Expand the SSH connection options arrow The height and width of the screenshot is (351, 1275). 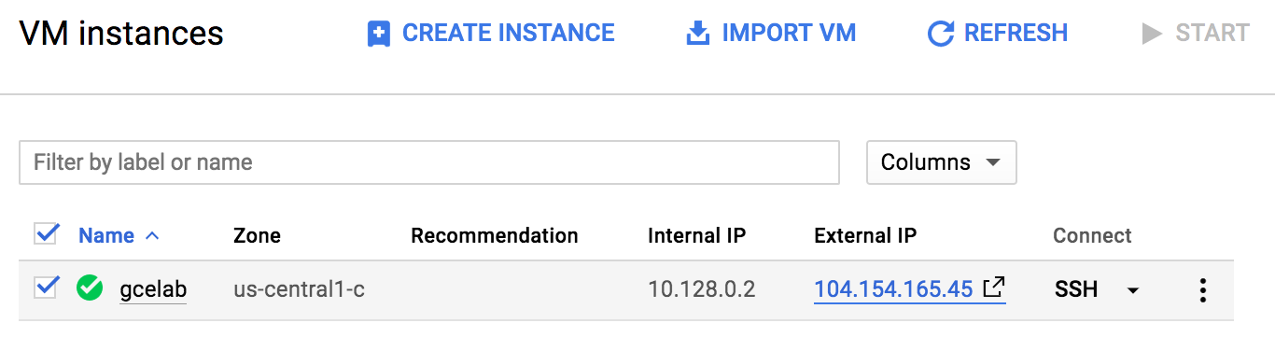point(1133,290)
